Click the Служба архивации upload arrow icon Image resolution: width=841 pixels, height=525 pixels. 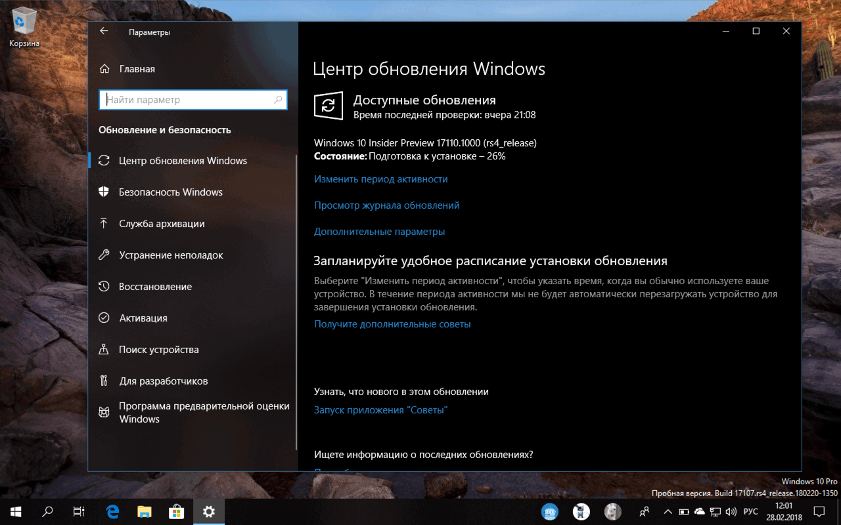pos(104,223)
